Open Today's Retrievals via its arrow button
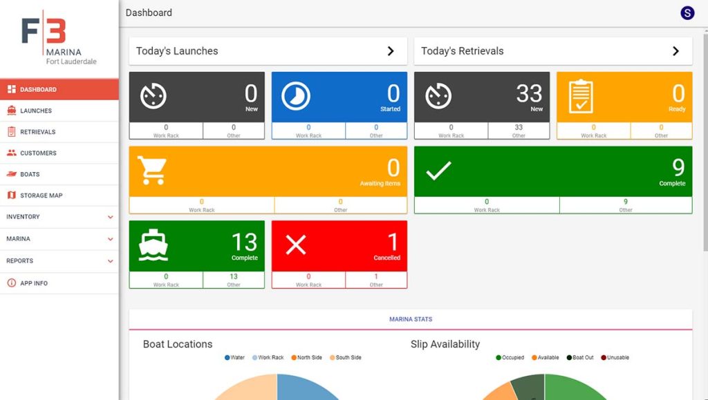Screen dimensions: 708x400 coord(676,50)
